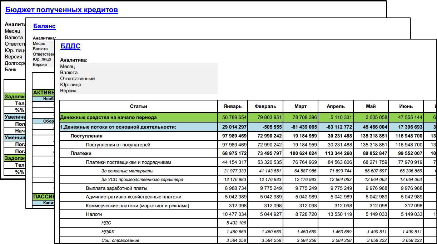Image resolution: width=437 pixels, height=244 pixels.
Task: Select the bold 'Платежи' subtotal row label
Action: click(x=81, y=153)
